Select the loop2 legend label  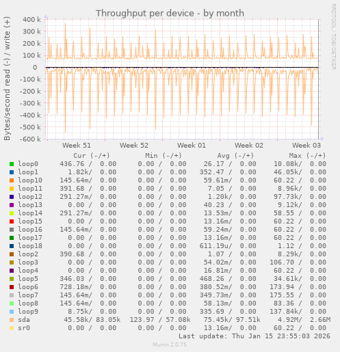(28, 254)
